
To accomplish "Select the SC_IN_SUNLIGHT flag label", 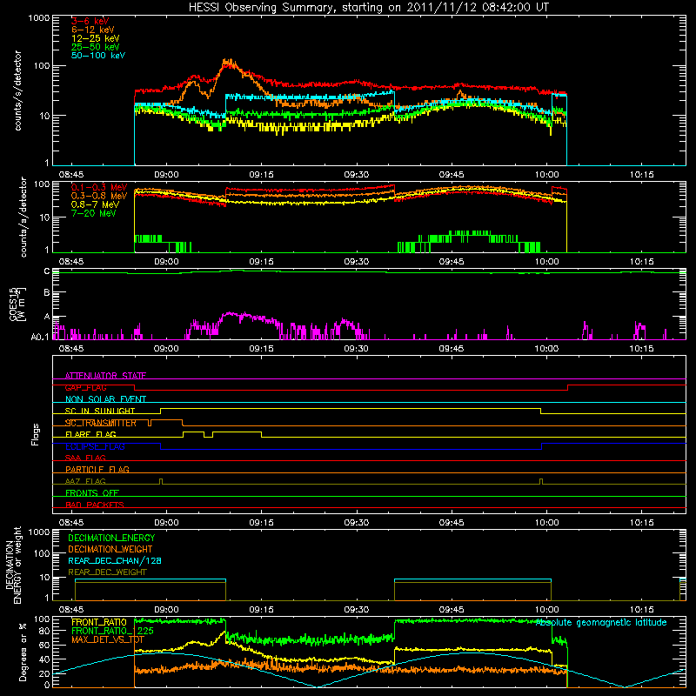I will pos(100,411).
